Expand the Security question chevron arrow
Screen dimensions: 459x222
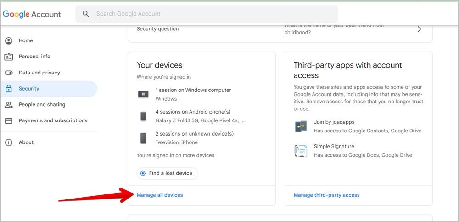pyautogui.click(x=420, y=29)
